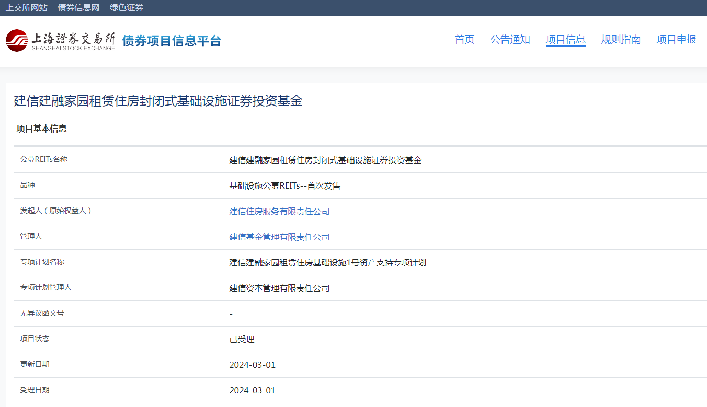Open the 绿色证券 link in top bar
The width and height of the screenshot is (707, 407).
click(127, 8)
